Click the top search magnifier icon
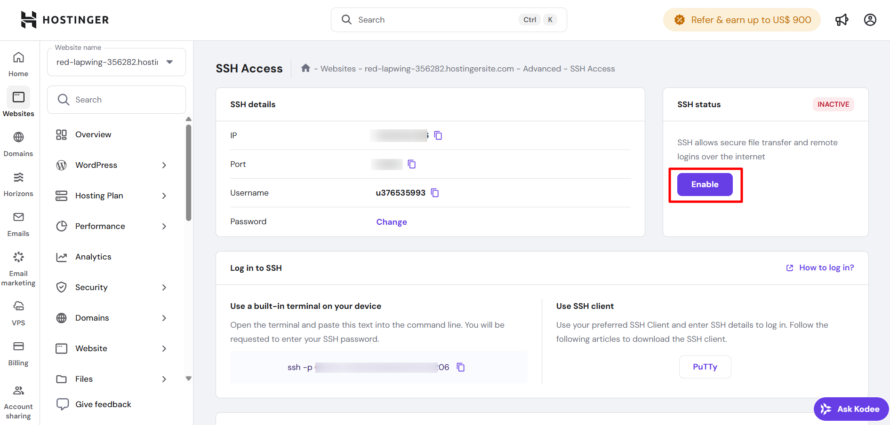 click(346, 19)
